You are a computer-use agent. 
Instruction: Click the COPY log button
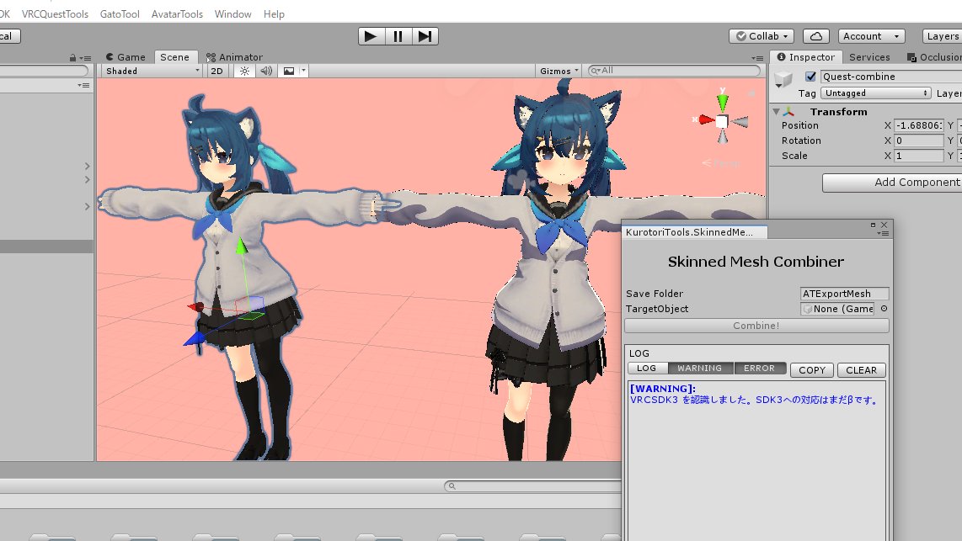point(812,370)
